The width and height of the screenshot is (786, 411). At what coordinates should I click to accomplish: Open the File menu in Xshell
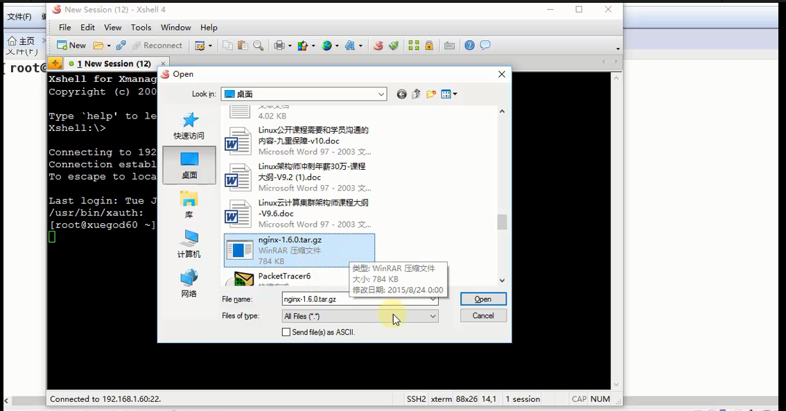[64, 28]
